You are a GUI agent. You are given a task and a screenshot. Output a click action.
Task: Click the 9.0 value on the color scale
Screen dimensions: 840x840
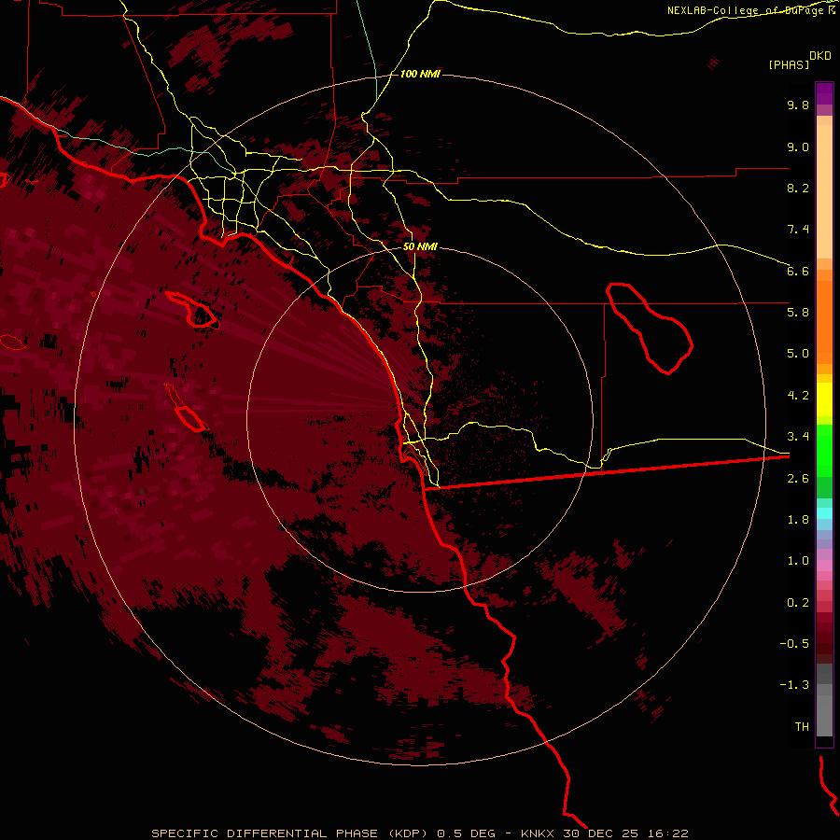coord(798,147)
